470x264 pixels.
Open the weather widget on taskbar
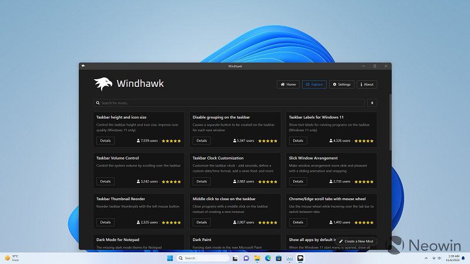(x=12, y=258)
